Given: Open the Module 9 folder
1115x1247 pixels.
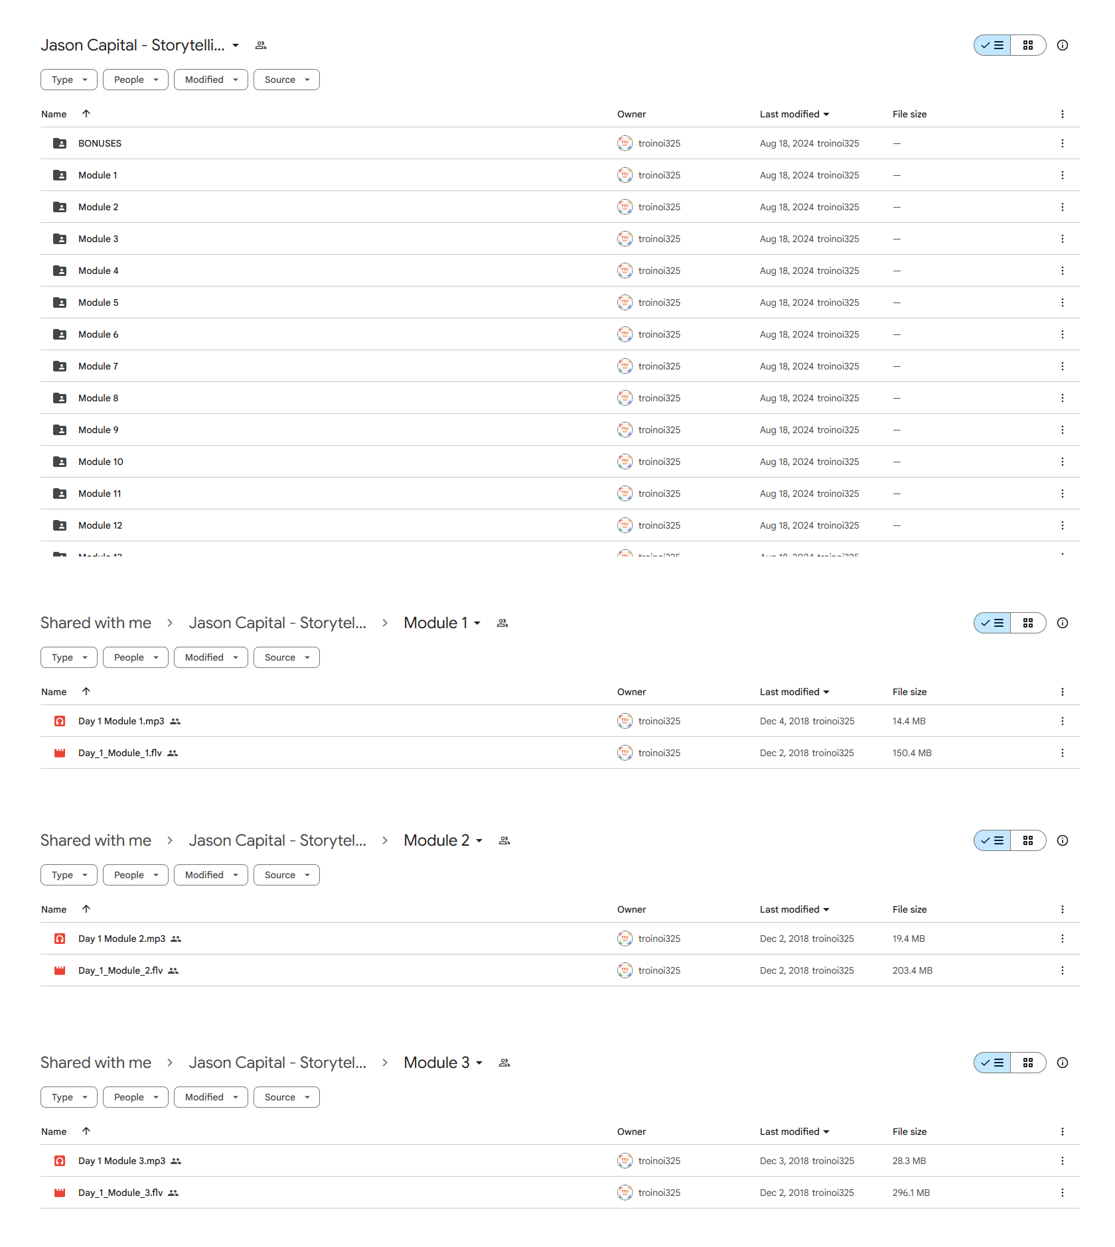Looking at the screenshot, I should tap(98, 430).
